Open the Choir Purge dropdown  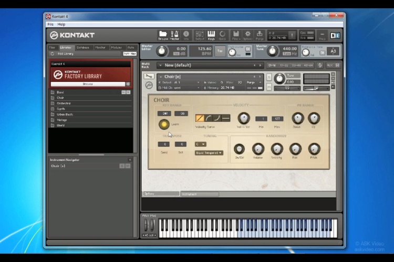pyautogui.click(x=254, y=82)
